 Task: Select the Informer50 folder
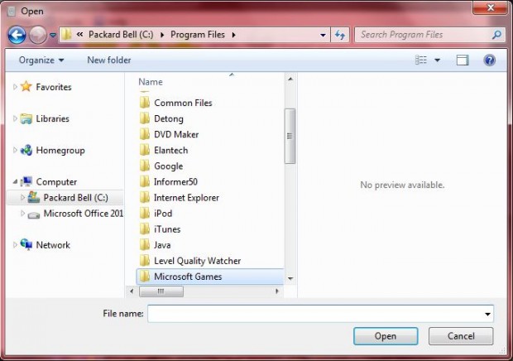click(x=175, y=182)
